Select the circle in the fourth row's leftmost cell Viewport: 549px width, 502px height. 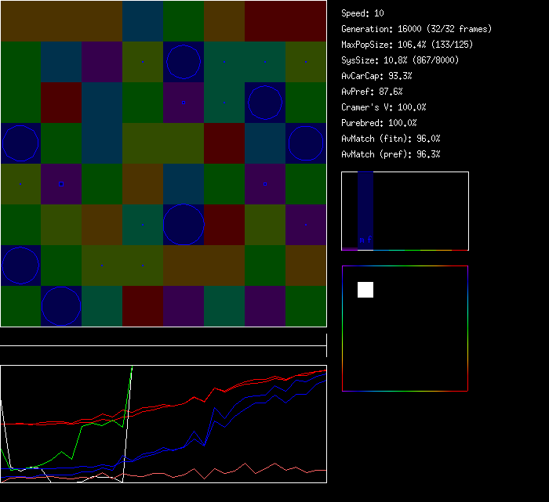click(x=20, y=143)
